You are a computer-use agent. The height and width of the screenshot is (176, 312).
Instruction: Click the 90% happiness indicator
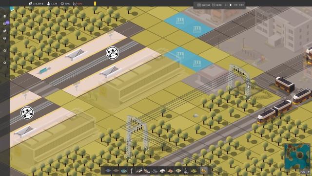(65, 3)
